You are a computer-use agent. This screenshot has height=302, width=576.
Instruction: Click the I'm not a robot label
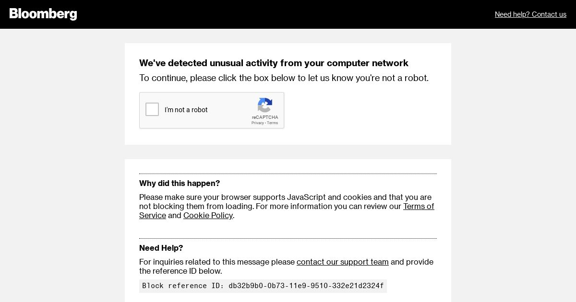pos(186,110)
